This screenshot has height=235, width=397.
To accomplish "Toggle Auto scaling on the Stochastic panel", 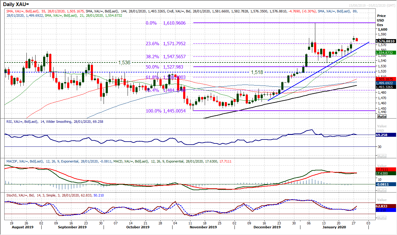I will 382,218.
